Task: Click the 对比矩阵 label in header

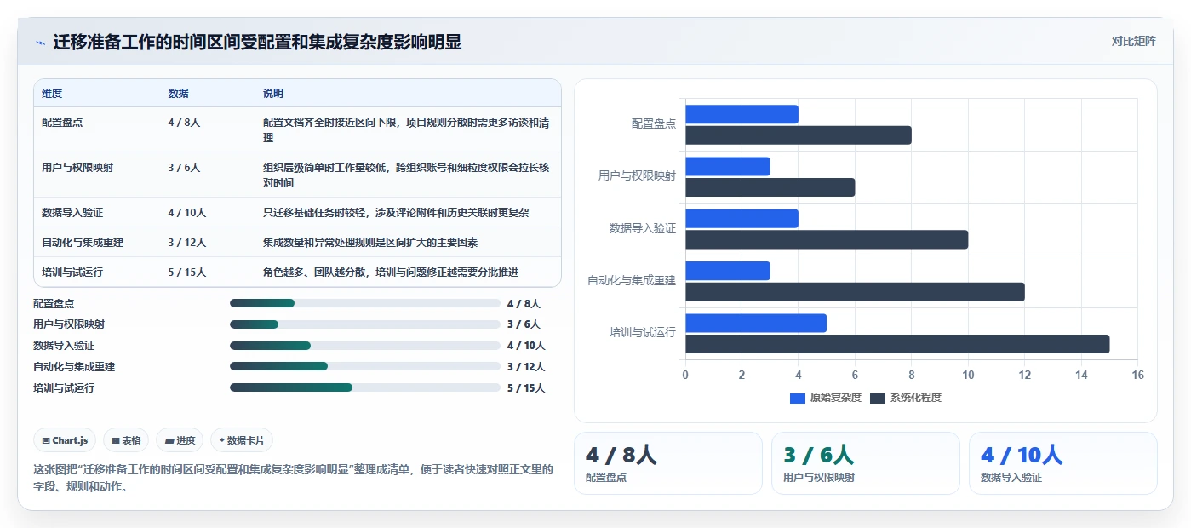Action: pos(1133,41)
